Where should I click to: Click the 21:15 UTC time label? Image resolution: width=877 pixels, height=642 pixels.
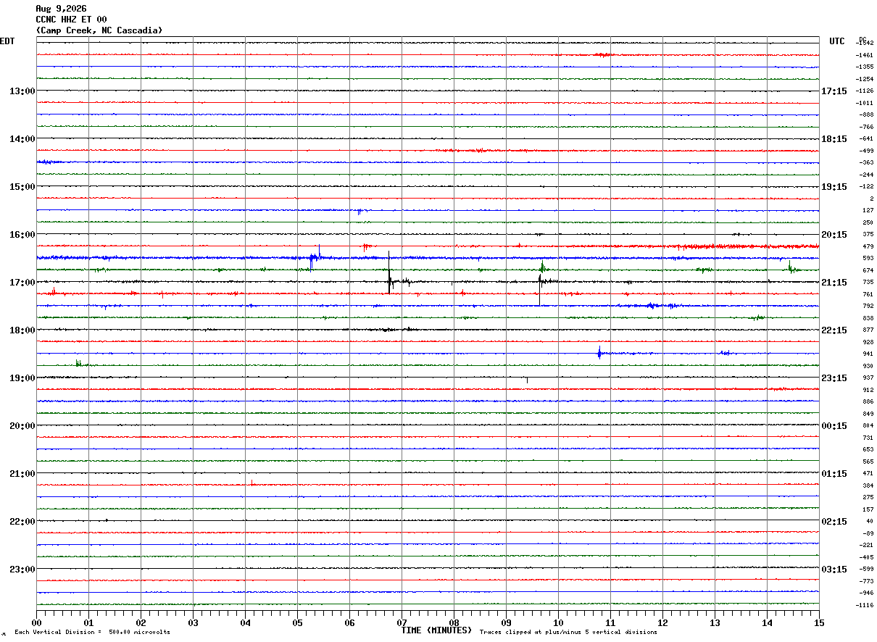[x=834, y=283]
